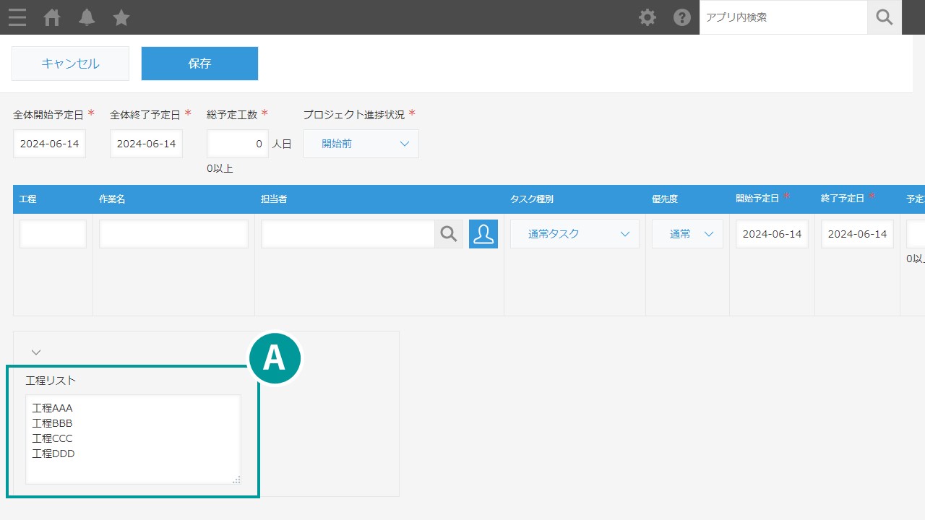Click the 工程CCC line

(53, 438)
